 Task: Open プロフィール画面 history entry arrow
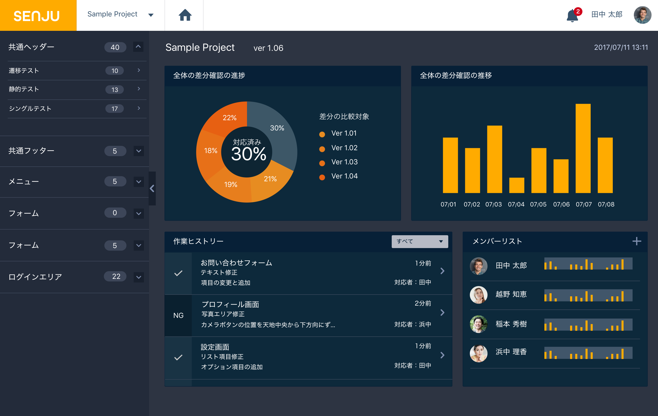[442, 313]
